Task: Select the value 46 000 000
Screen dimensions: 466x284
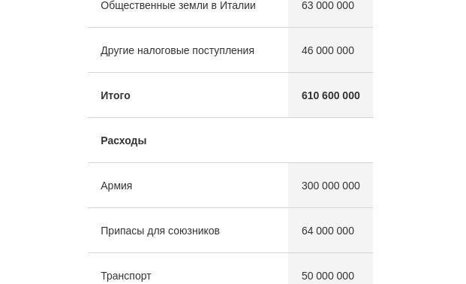Action: (327, 50)
